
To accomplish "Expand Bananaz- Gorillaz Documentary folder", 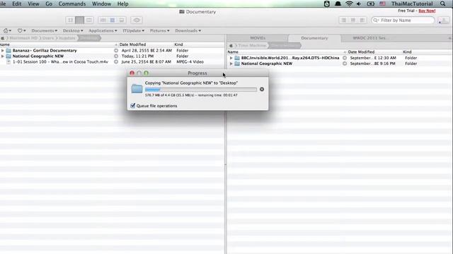I will (3, 50).
